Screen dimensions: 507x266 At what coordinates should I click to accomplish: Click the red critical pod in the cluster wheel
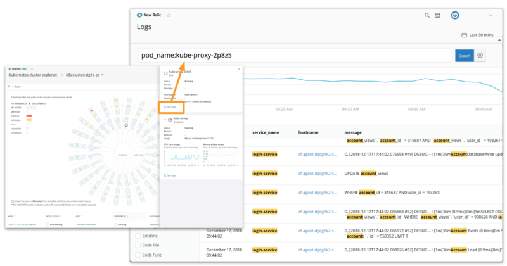click(x=91, y=111)
